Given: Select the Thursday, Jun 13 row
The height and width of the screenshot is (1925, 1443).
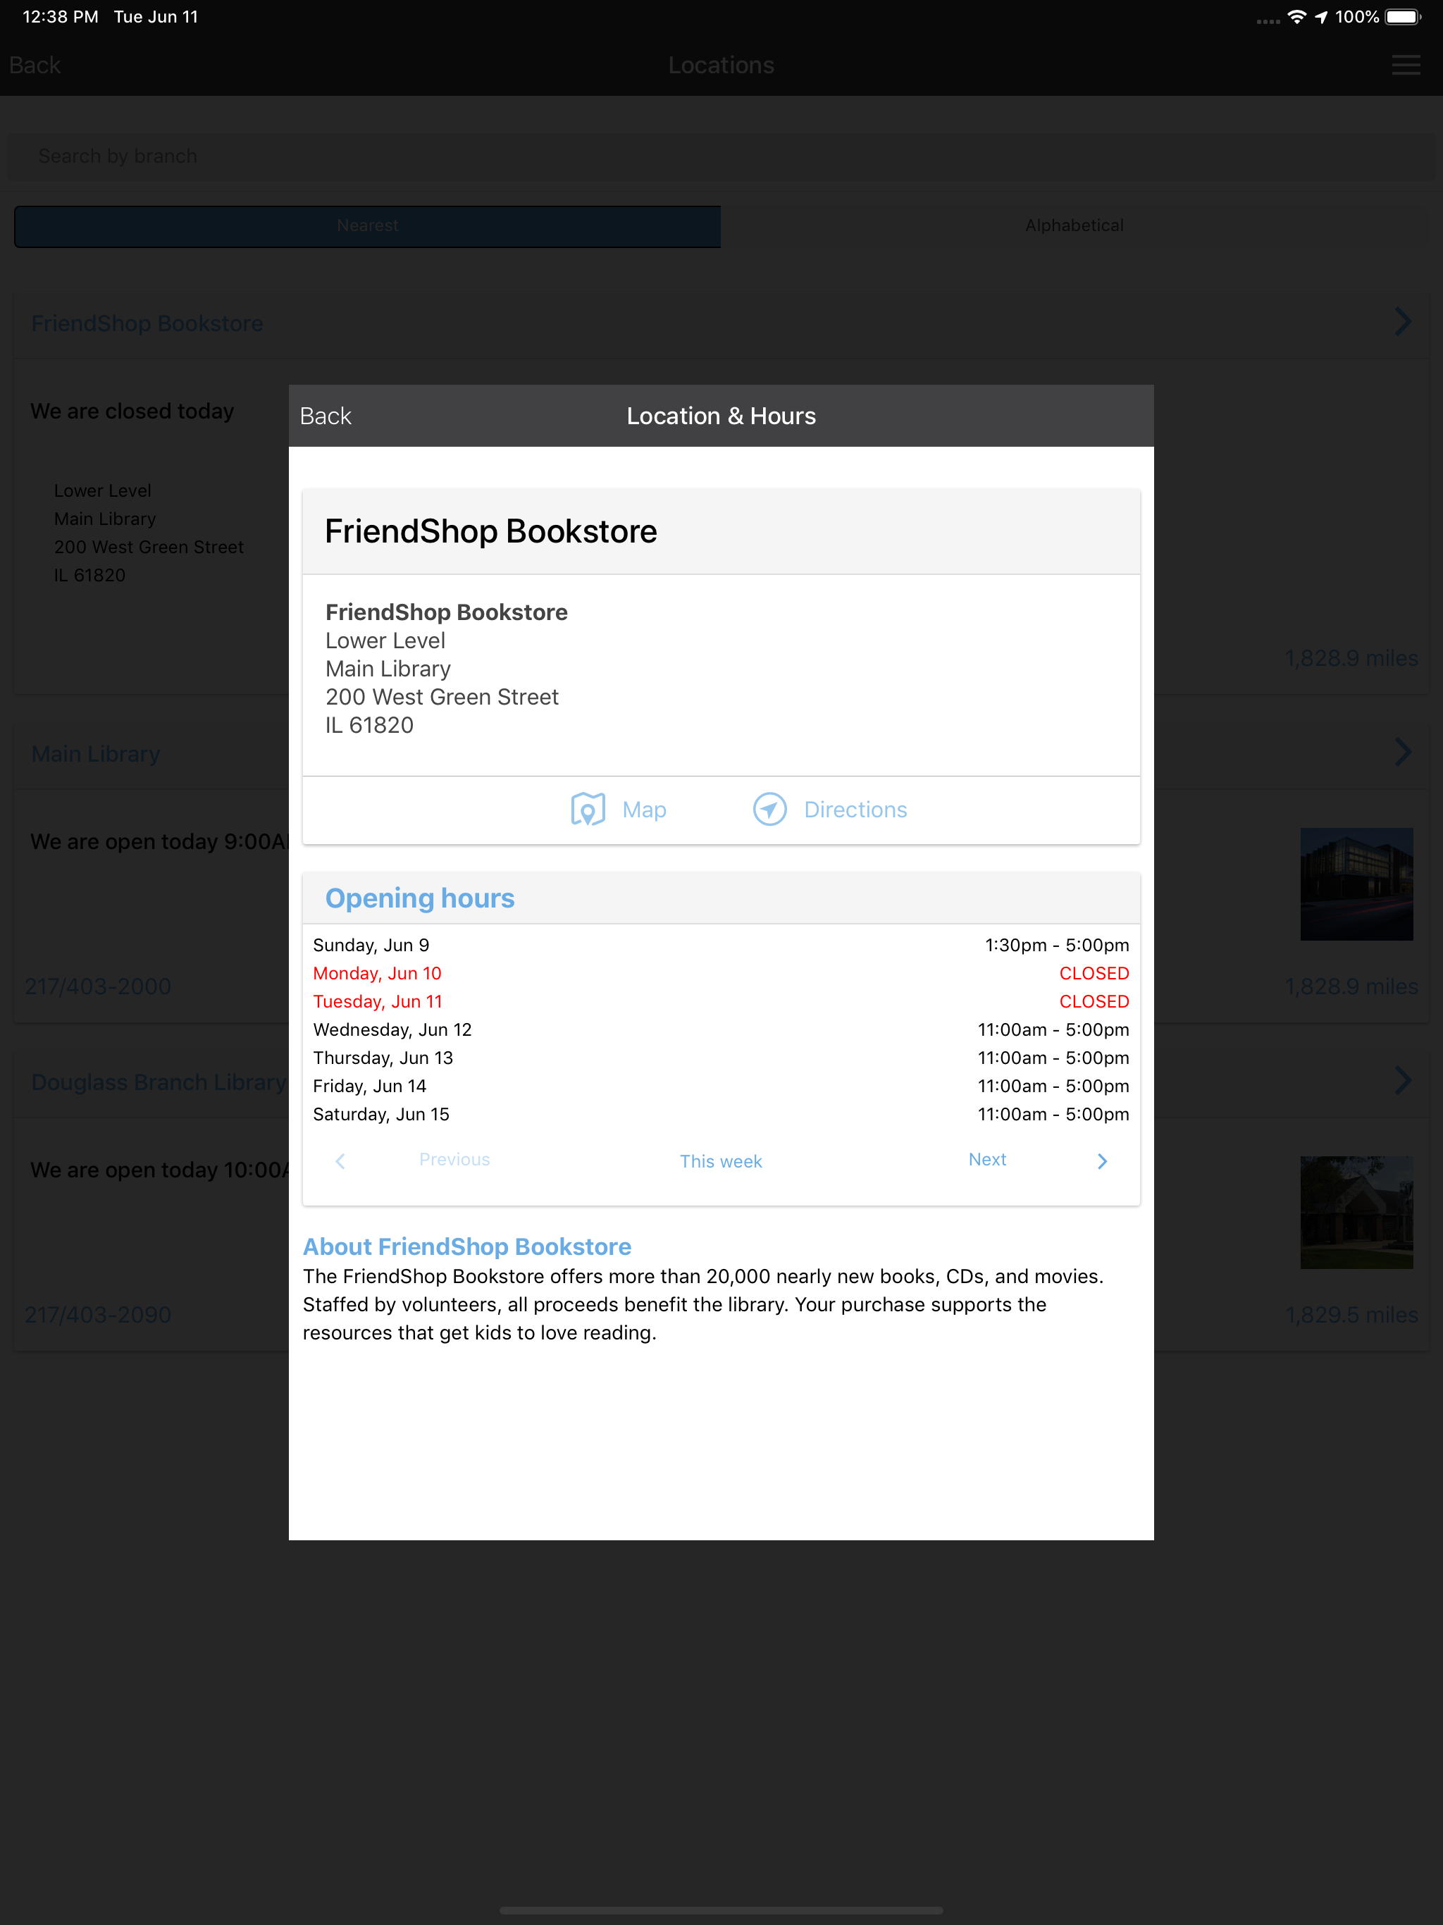Looking at the screenshot, I should [721, 1058].
